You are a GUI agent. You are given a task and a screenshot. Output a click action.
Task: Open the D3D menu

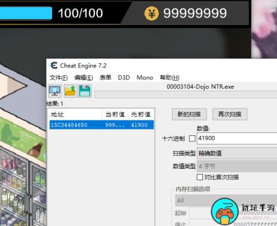(x=124, y=78)
